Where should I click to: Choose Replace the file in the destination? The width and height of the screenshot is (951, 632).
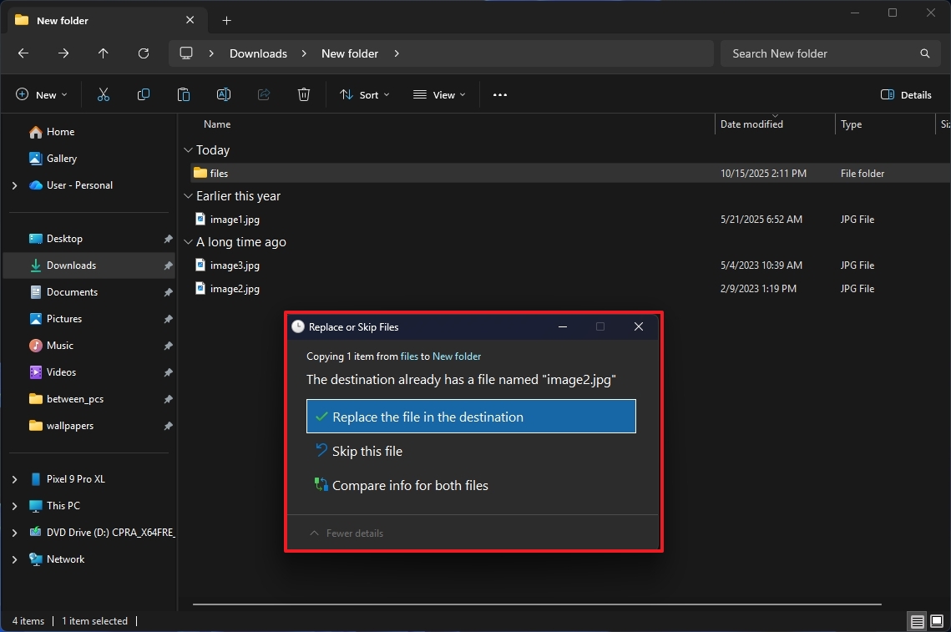471,416
